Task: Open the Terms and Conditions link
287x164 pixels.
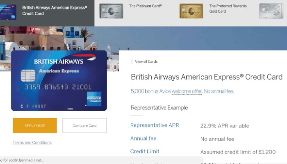Action: (32, 143)
